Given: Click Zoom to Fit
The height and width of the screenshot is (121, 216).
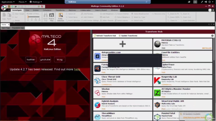Looking at the screenshot, I should coord(173,14).
